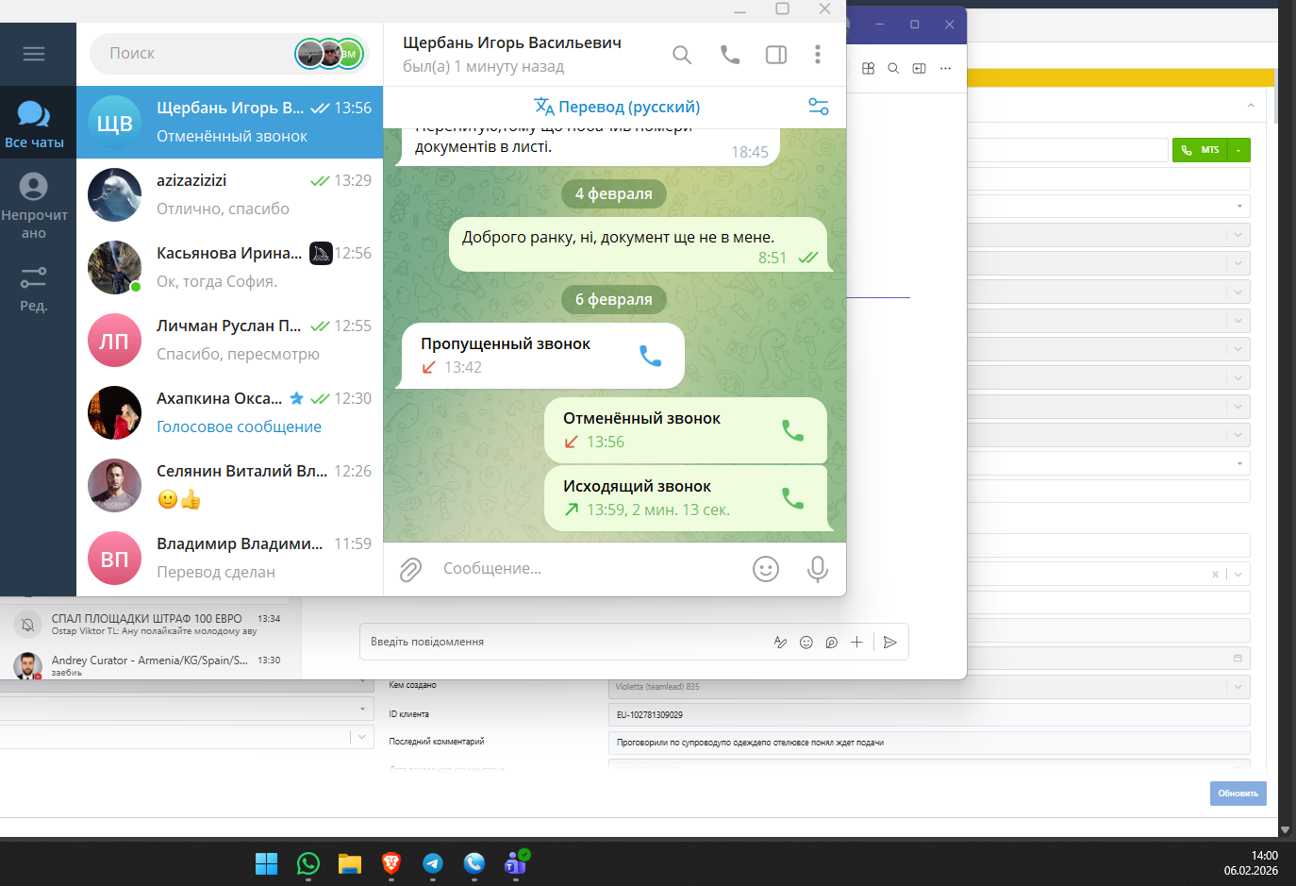Select the 'Доброго ранку' message bubble
1296x886 pixels.
tap(639, 245)
